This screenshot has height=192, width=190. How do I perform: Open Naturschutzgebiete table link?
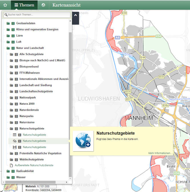(x=35, y=135)
